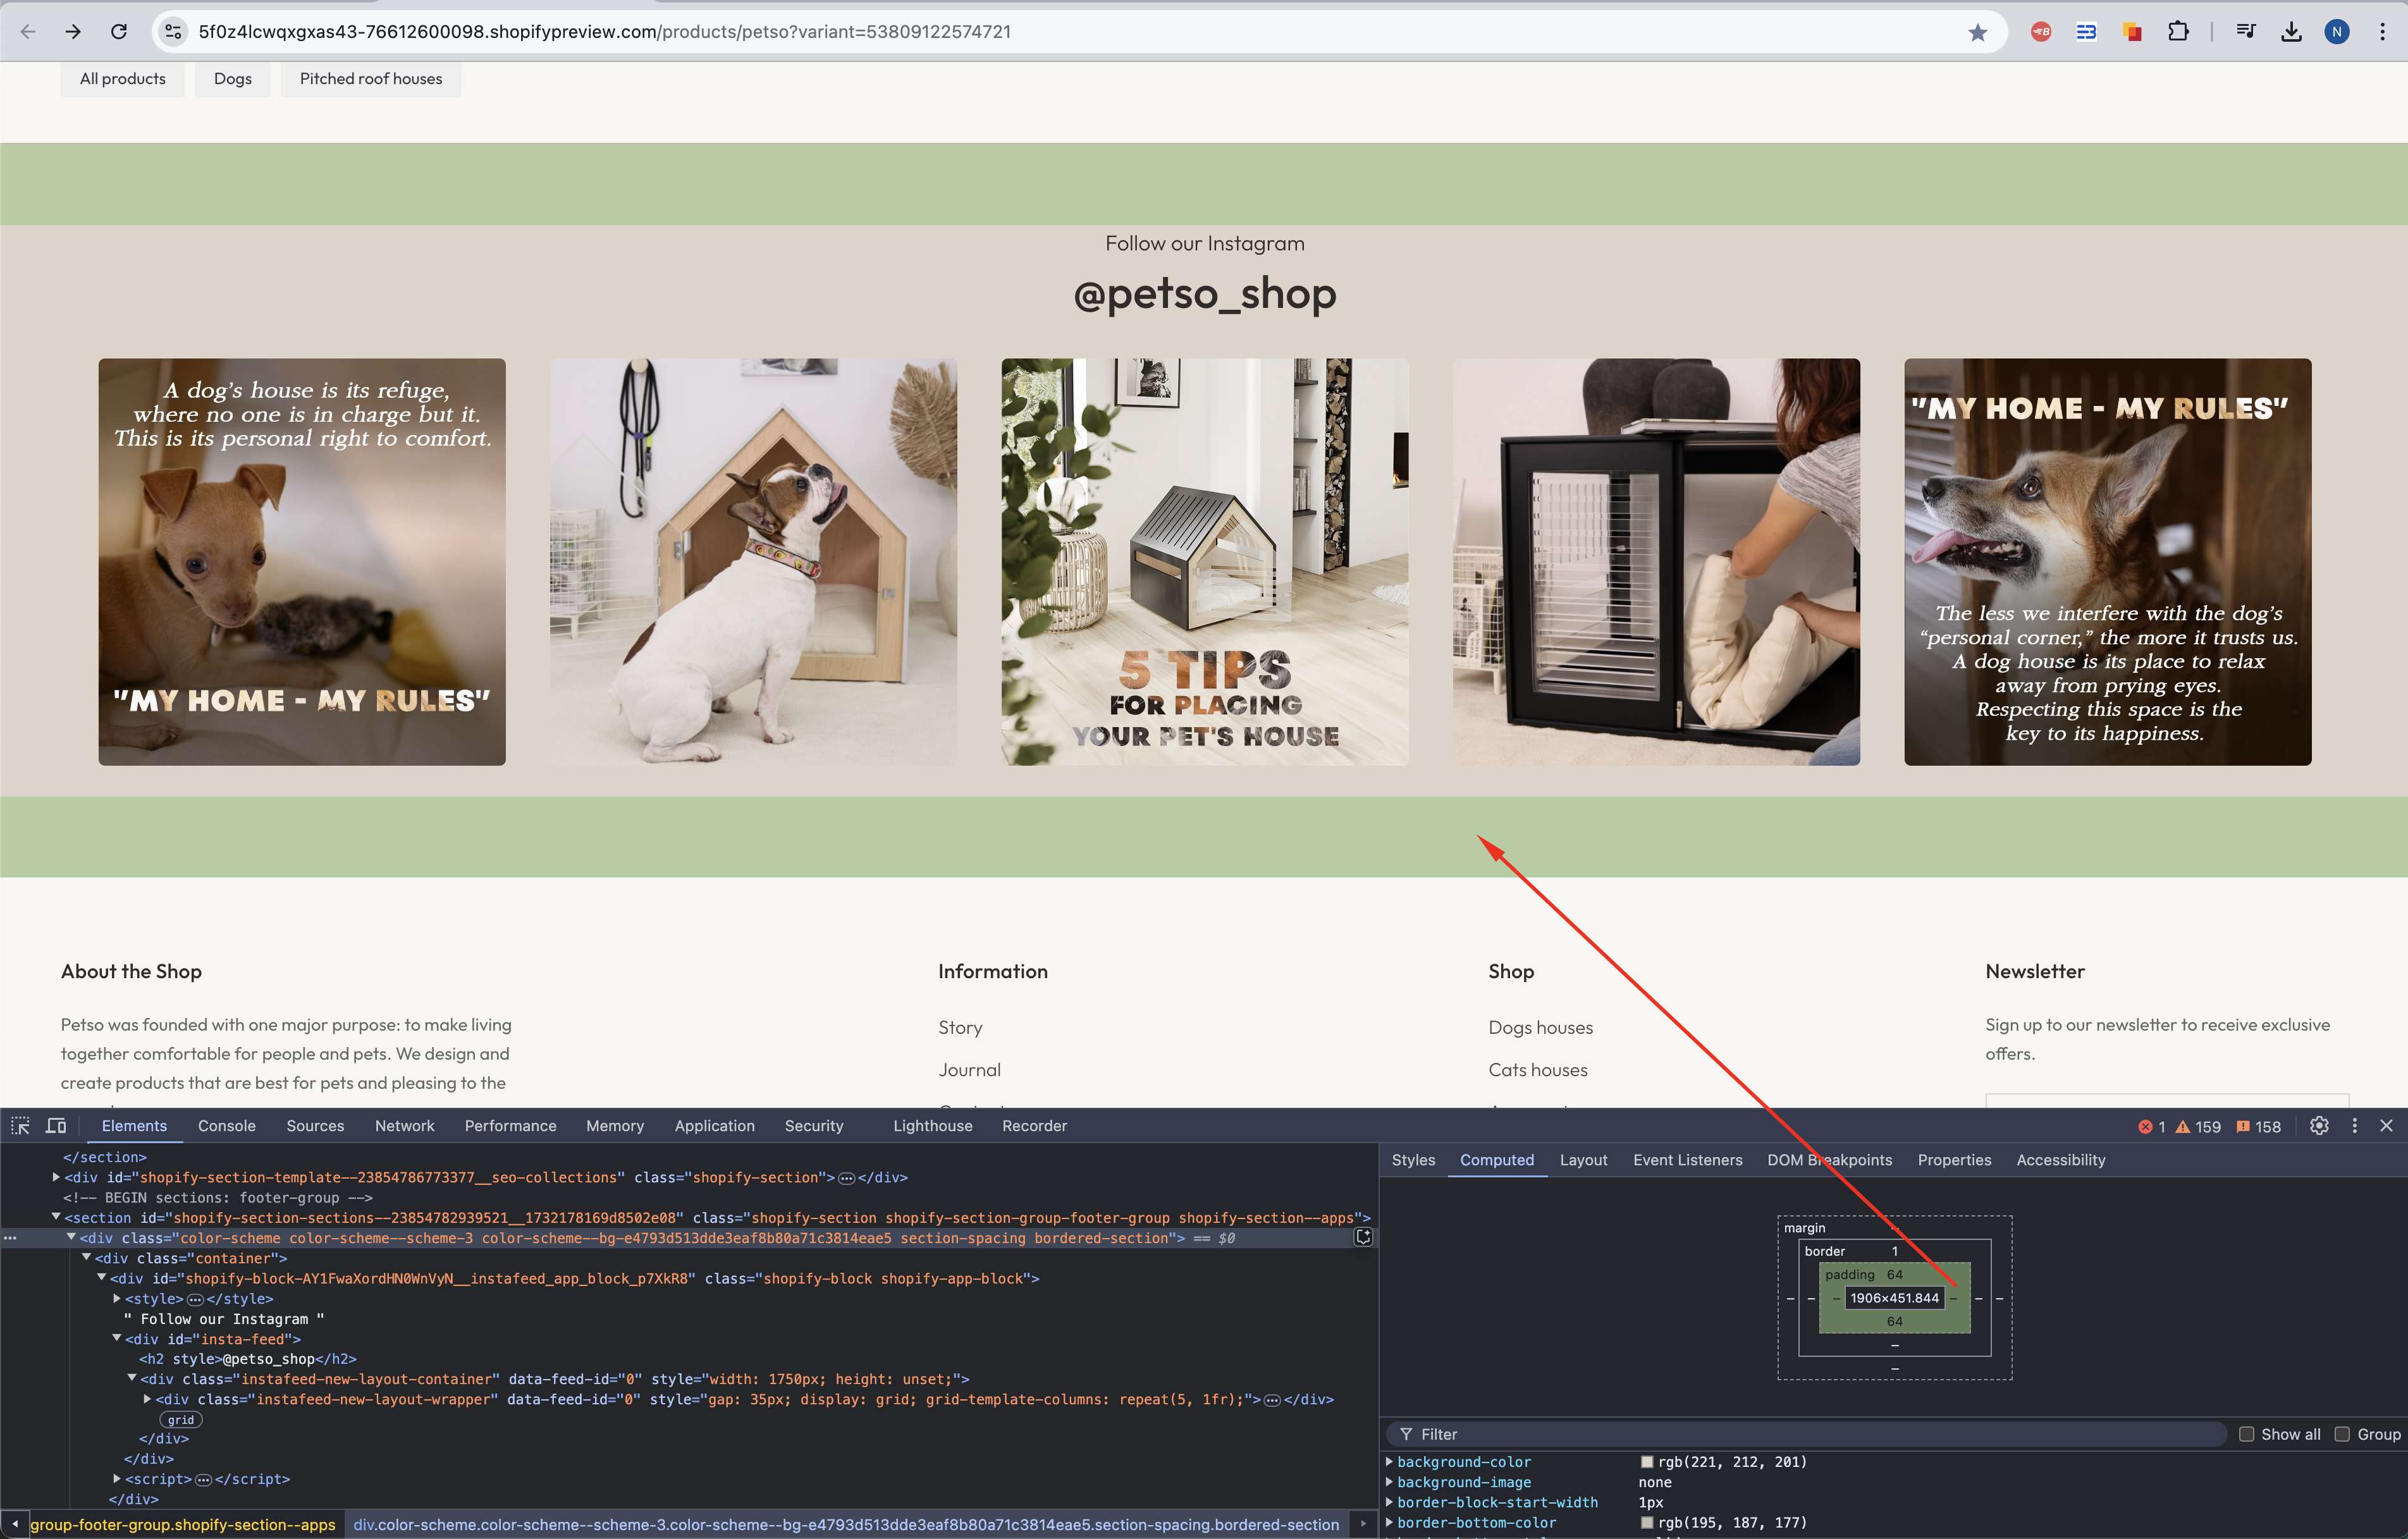Click the Pitched roof houses tag
The width and height of the screenshot is (2408, 1539).
370,79
